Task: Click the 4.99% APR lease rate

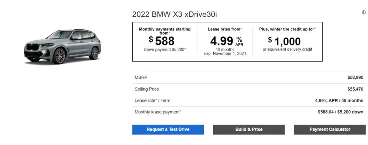Action: point(227,41)
